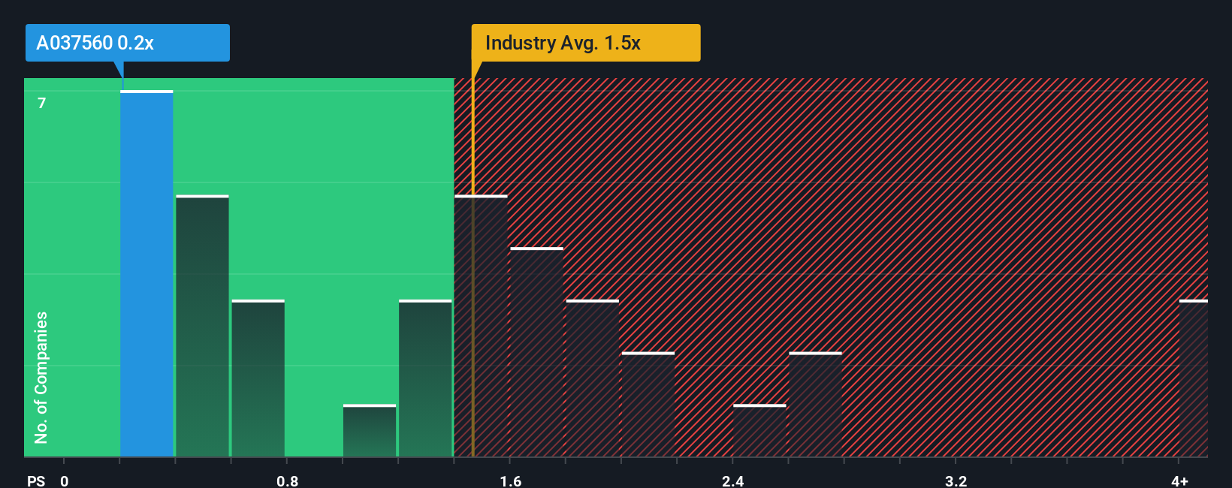Select the tall blue highlighted histogram bar
The width and height of the screenshot is (1232, 488).
[146, 273]
